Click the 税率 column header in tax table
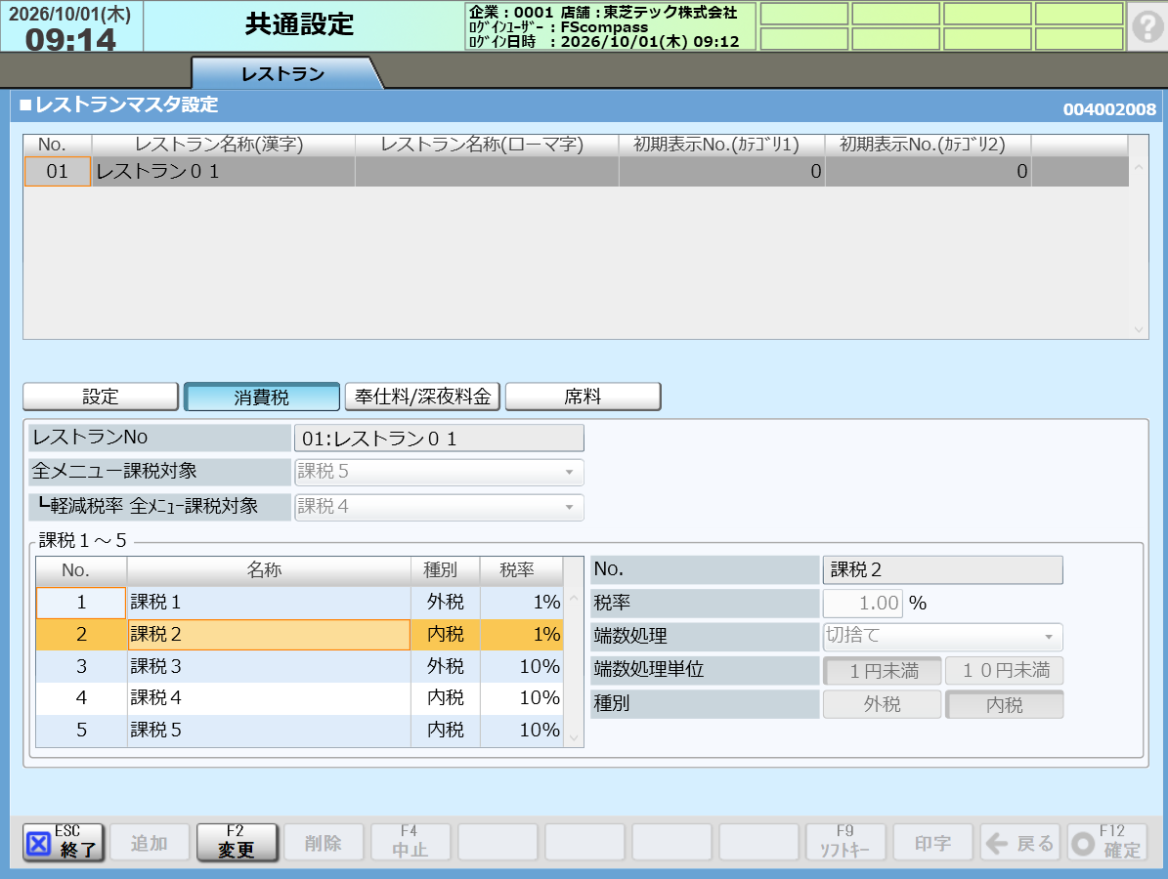 (521, 570)
